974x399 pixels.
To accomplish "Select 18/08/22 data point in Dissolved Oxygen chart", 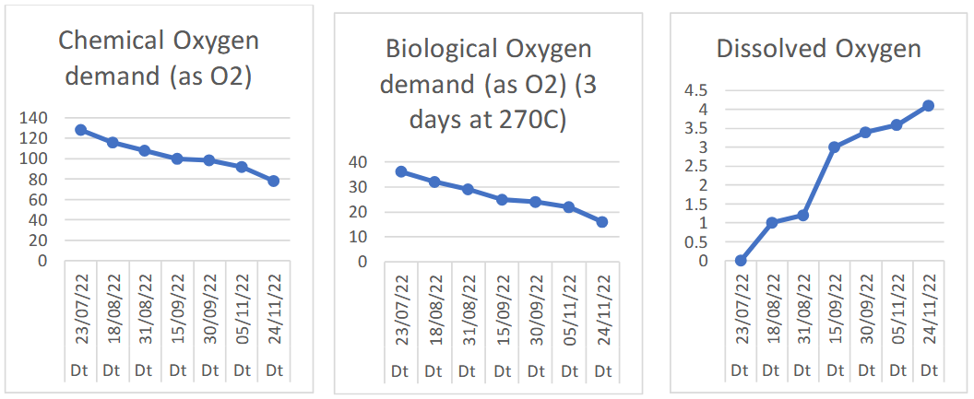I will click(x=772, y=223).
